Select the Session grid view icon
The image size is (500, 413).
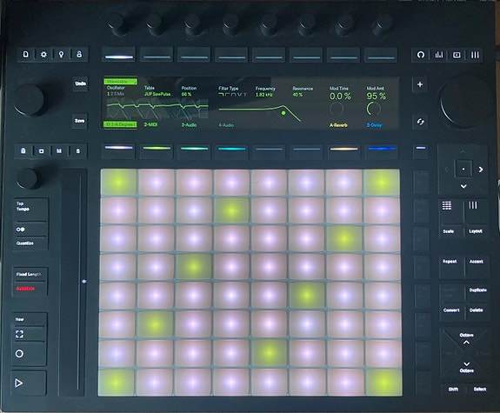[447, 205]
